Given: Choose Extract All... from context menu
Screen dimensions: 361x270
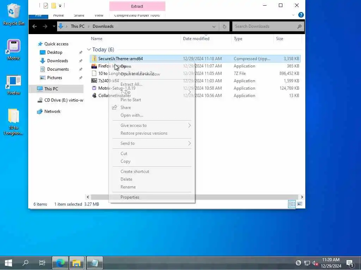Looking at the screenshot, I should pyautogui.click(x=152, y=84).
